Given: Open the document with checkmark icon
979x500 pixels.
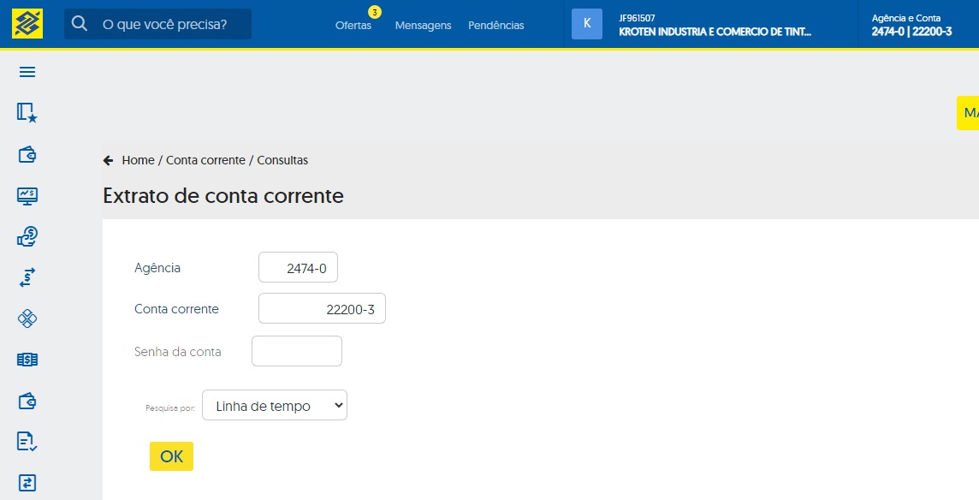Looking at the screenshot, I should click(27, 442).
